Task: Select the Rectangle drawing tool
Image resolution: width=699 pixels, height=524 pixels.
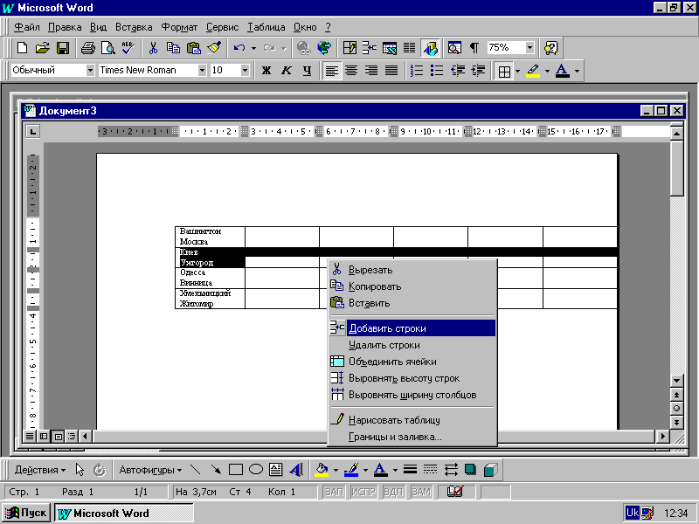Action: [x=235, y=470]
